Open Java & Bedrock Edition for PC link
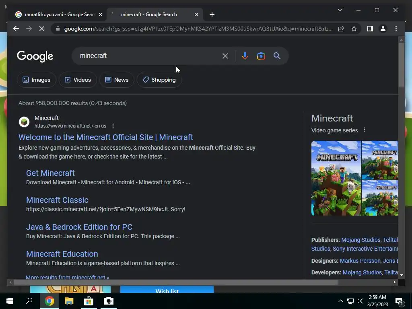The width and height of the screenshot is (412, 309). [x=79, y=227]
